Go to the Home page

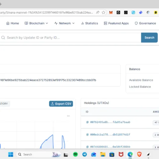click(13, 23)
